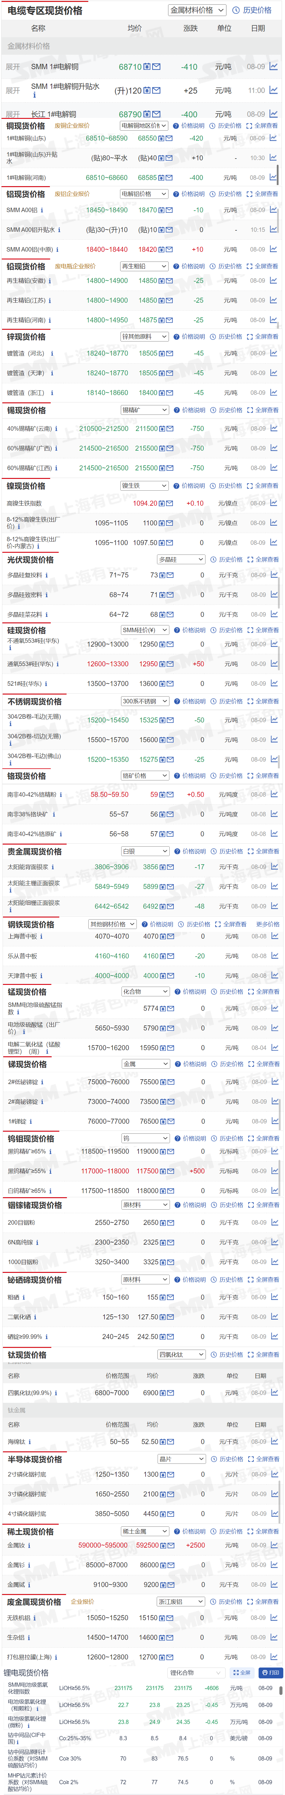285x1795 pixels.
Task: Open chart icon for 黑钨精矿≥55% row
Action: point(274,1171)
